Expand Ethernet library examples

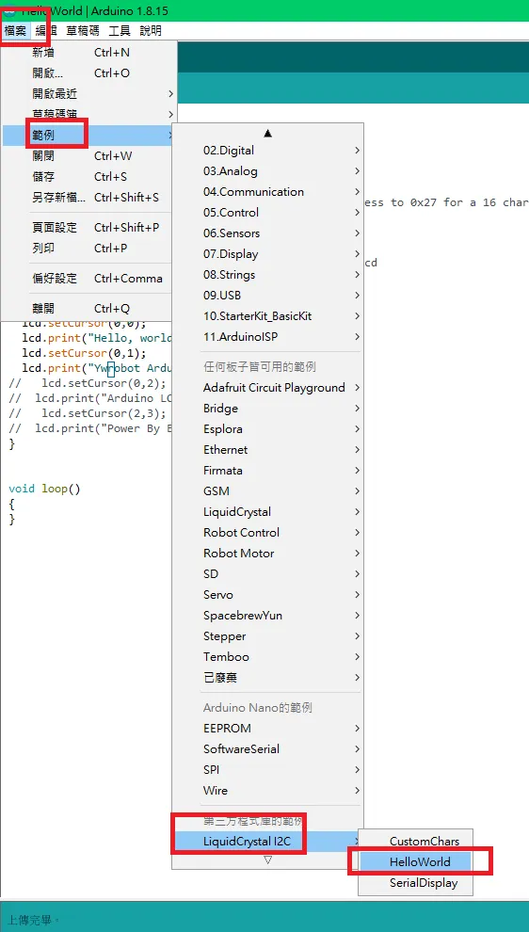tap(267, 450)
